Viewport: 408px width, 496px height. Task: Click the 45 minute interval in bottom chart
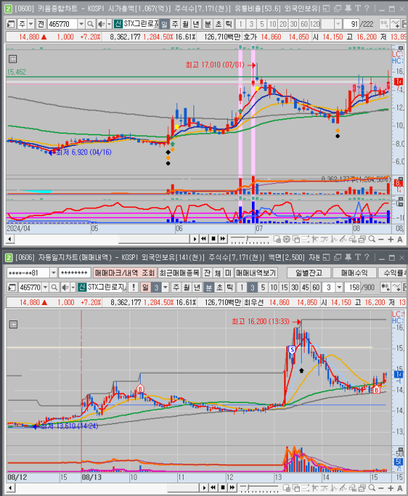click(x=305, y=287)
